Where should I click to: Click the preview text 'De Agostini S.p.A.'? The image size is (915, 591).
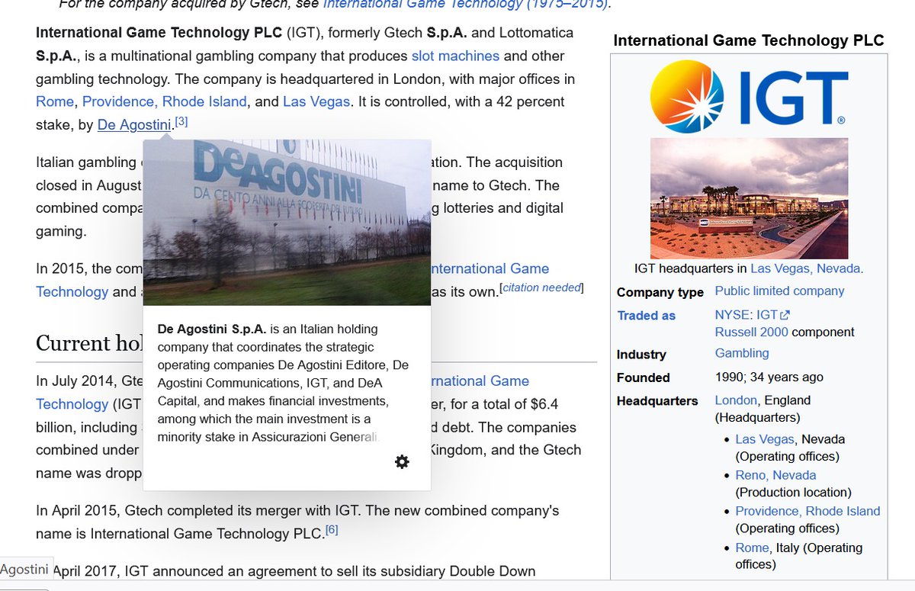(211, 329)
